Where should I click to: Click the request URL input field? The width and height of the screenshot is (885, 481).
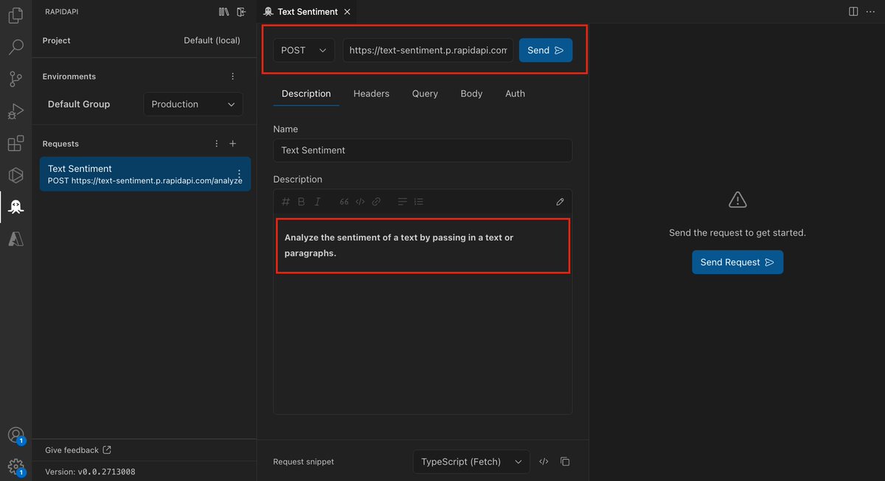coord(428,50)
